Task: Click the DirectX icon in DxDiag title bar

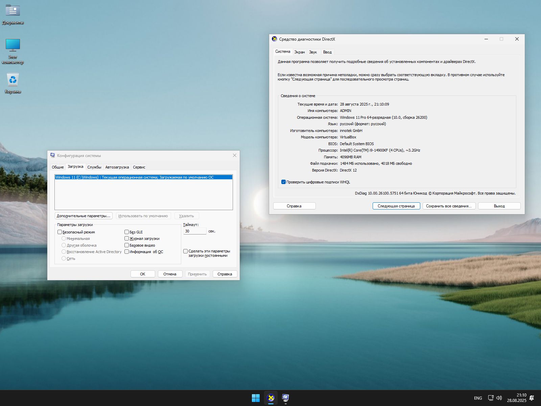Action: (x=275, y=39)
